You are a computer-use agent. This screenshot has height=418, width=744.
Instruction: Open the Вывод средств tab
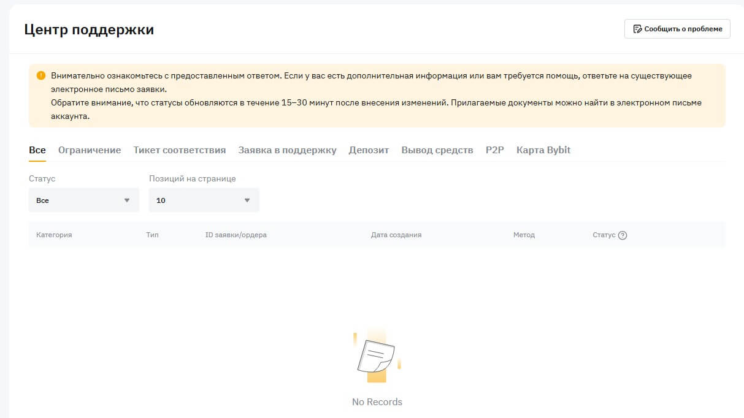point(437,150)
